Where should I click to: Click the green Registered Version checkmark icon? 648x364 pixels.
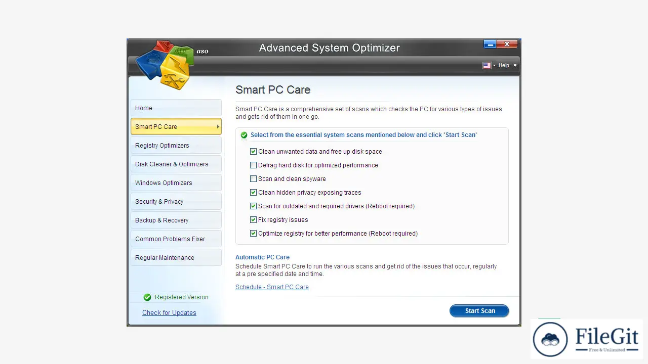click(147, 297)
